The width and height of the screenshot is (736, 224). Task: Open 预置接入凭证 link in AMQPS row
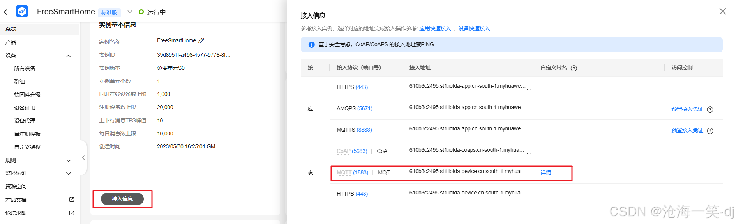(x=687, y=109)
